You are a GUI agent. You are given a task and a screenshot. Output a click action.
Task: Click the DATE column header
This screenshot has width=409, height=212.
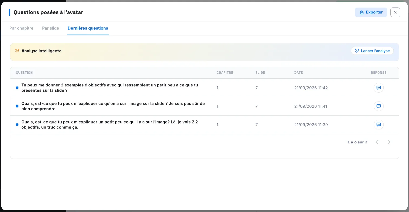pos(299,73)
